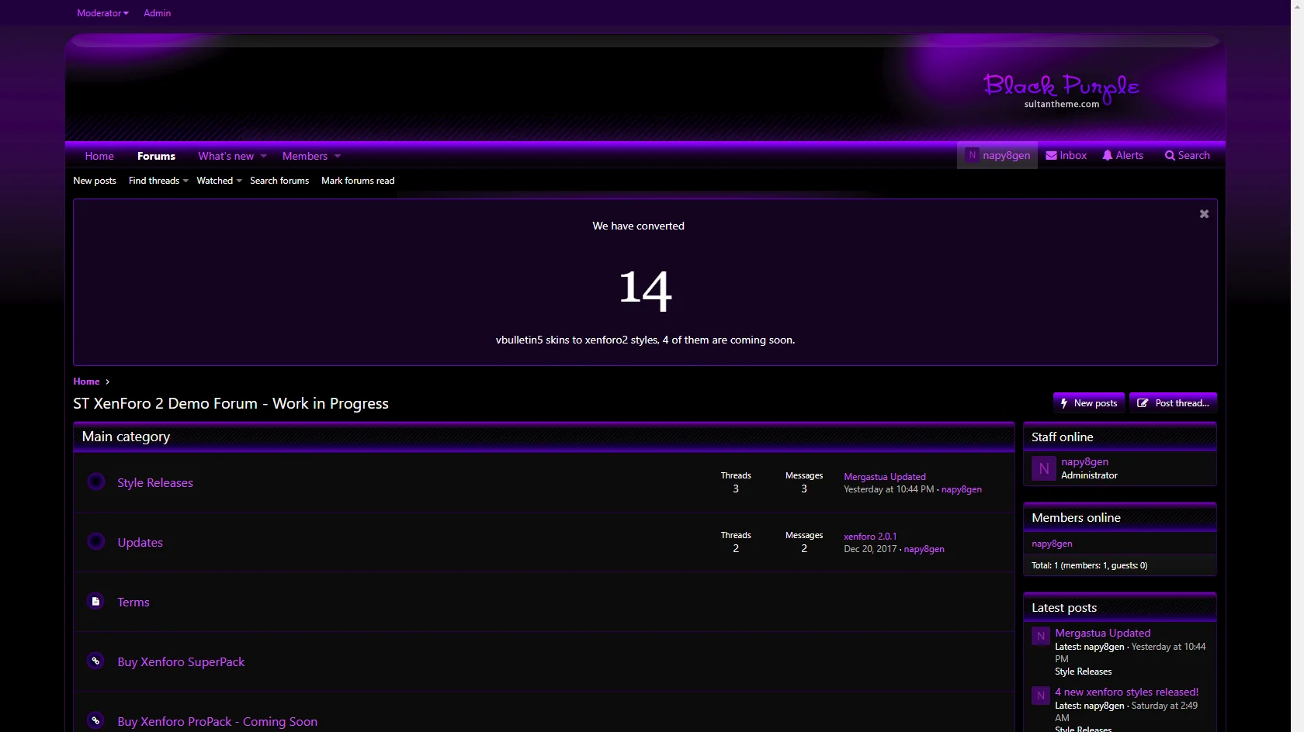Image resolution: width=1304 pixels, height=732 pixels.
Task: Click the Buy Xenforo SuperPack link icon
Action: (x=95, y=661)
